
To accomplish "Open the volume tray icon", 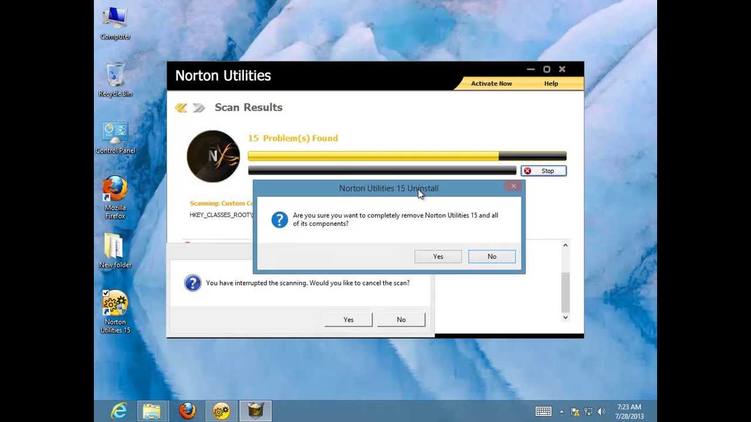I will pyautogui.click(x=600, y=411).
